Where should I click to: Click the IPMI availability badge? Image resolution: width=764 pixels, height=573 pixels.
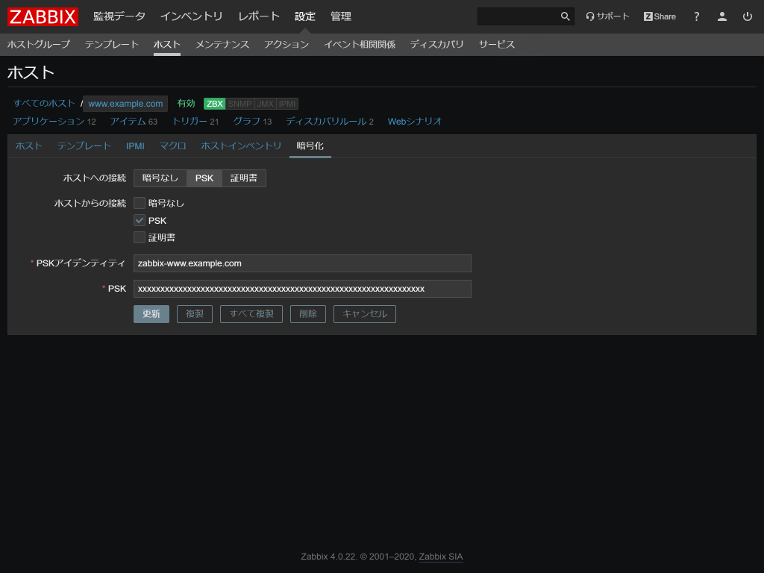[287, 104]
